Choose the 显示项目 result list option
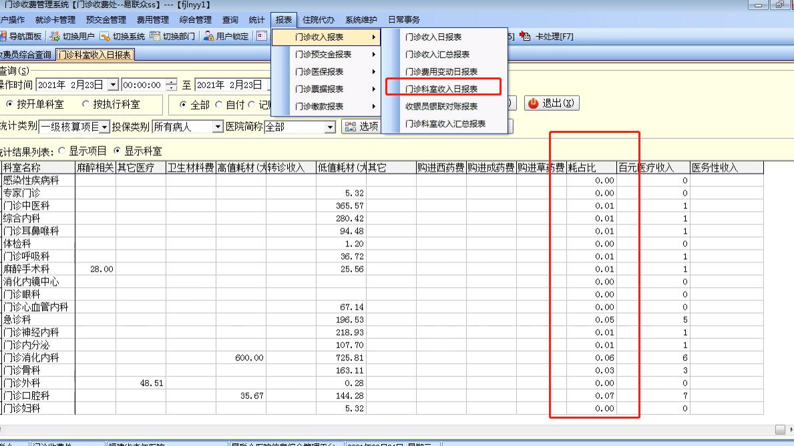Screen dimensions: 794x446 (62, 150)
